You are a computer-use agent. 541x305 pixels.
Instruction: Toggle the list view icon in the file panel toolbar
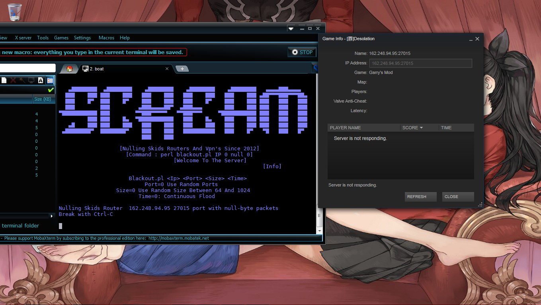coord(50,80)
